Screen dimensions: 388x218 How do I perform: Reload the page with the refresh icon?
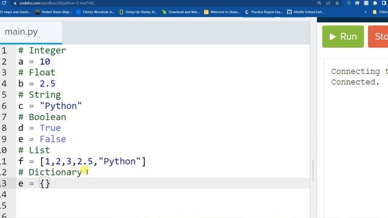pyautogui.click(x=4, y=3)
